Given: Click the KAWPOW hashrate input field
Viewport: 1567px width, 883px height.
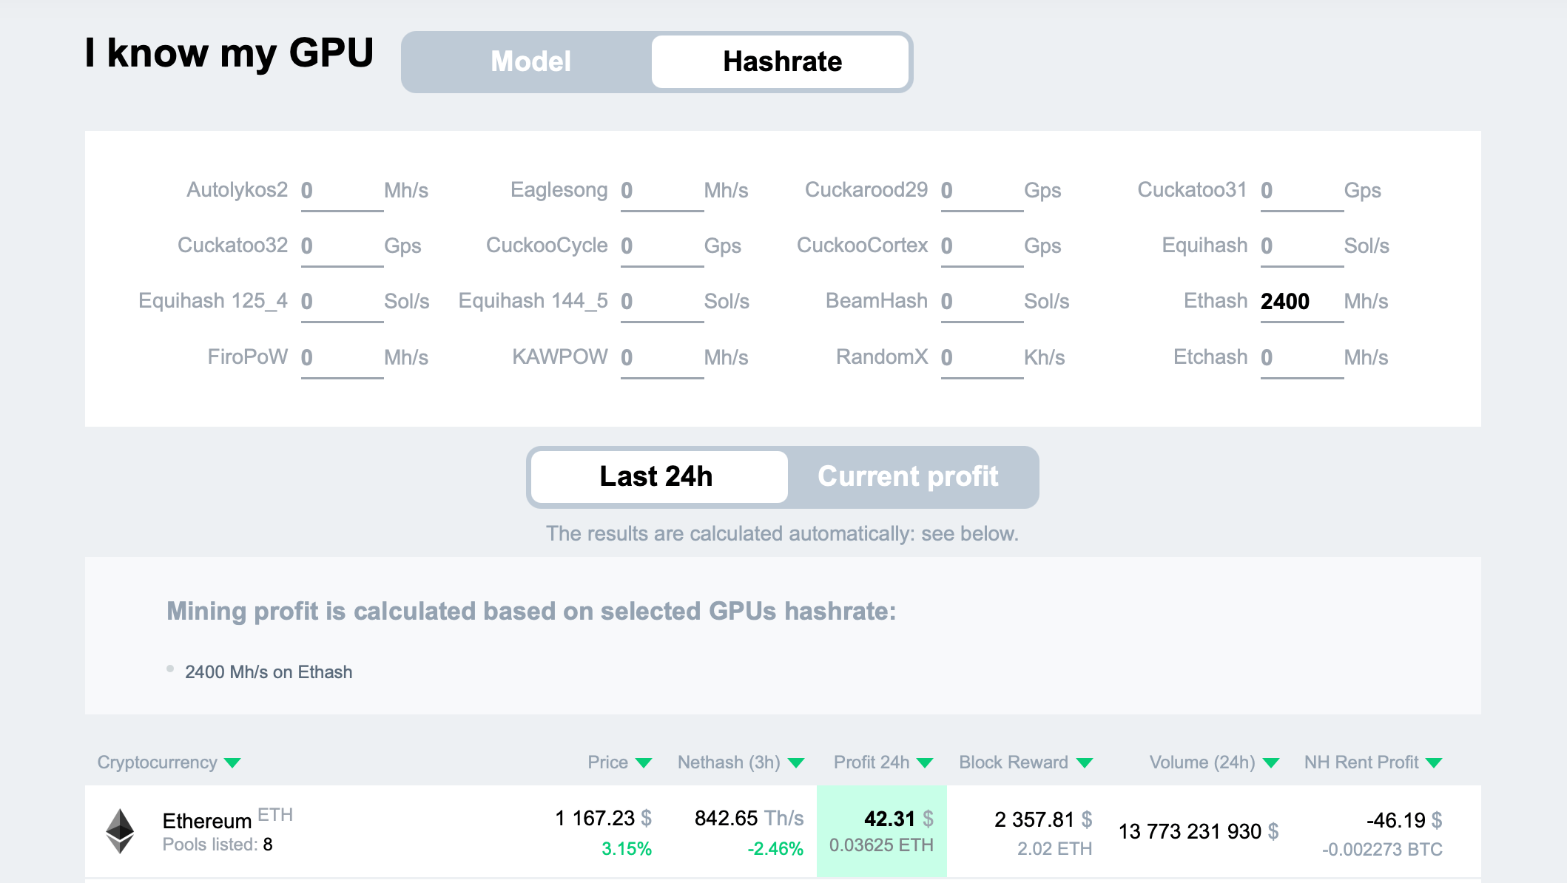Looking at the screenshot, I should 661,358.
